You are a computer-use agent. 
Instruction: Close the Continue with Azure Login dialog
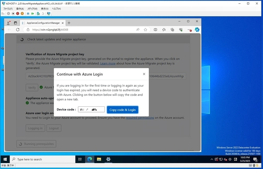144,74
